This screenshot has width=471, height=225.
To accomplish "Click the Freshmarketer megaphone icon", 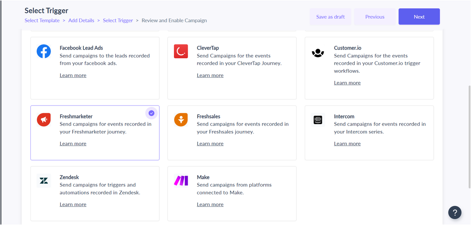I will point(44,120).
